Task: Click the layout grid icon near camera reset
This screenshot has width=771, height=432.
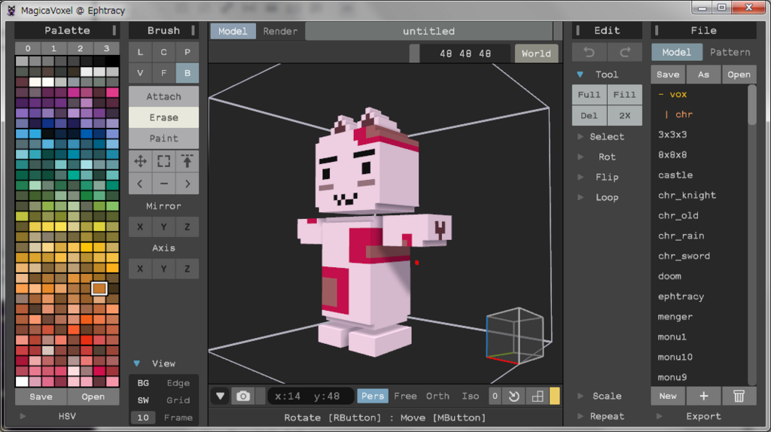Action: pos(538,396)
